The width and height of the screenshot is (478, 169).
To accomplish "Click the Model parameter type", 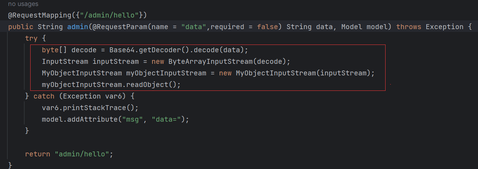I will click(x=352, y=27).
